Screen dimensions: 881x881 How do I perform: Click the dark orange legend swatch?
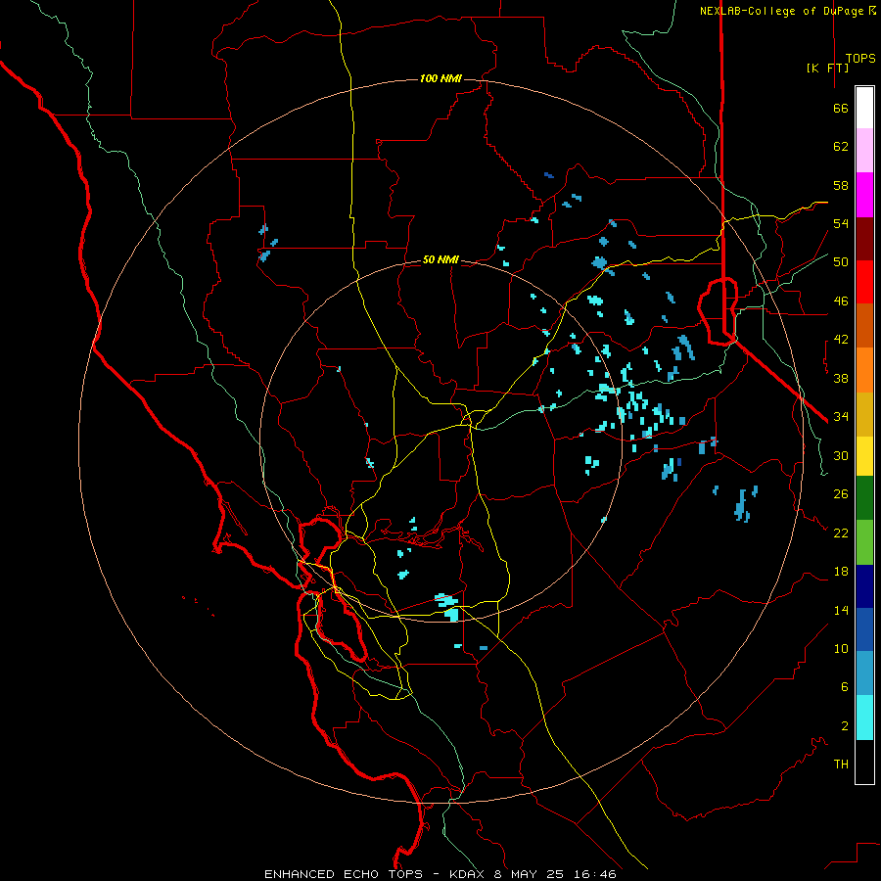point(864,325)
